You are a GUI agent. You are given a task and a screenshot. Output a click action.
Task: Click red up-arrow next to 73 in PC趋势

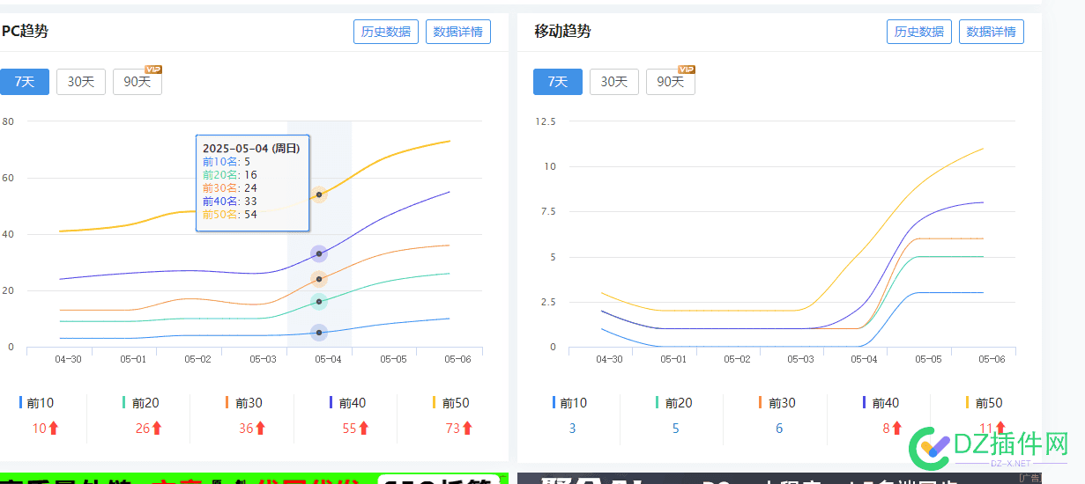[x=467, y=429]
